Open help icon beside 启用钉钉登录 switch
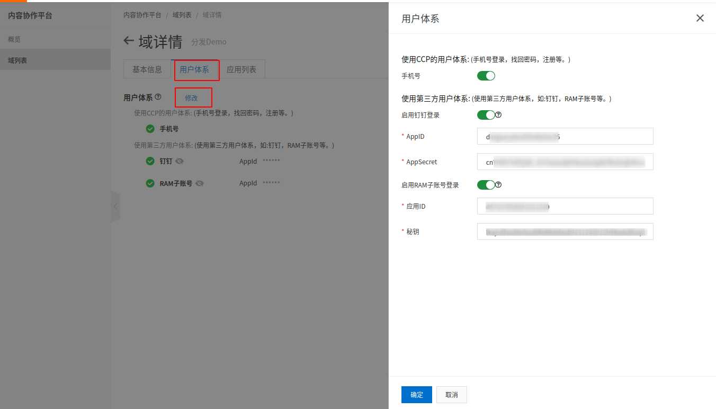Viewport: 716px width, 409px height. [498, 114]
